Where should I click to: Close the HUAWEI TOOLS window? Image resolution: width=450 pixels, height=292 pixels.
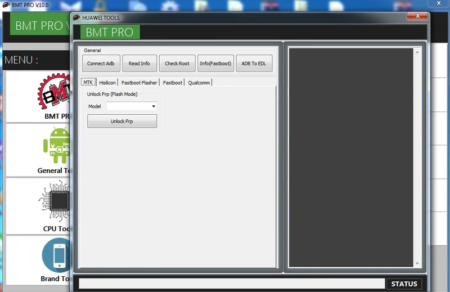click(417, 16)
